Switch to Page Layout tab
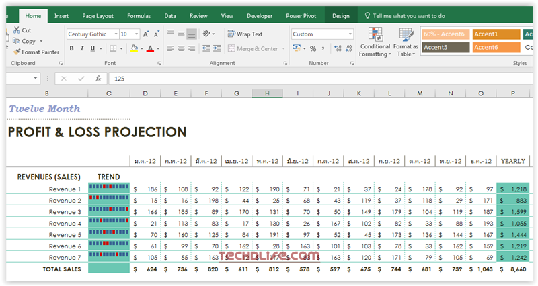This screenshot has height=286, width=538. [x=98, y=16]
